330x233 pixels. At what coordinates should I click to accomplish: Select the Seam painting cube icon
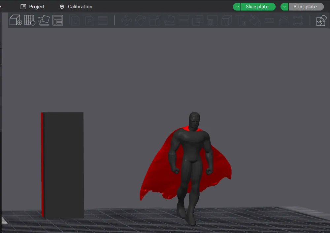(x=226, y=20)
